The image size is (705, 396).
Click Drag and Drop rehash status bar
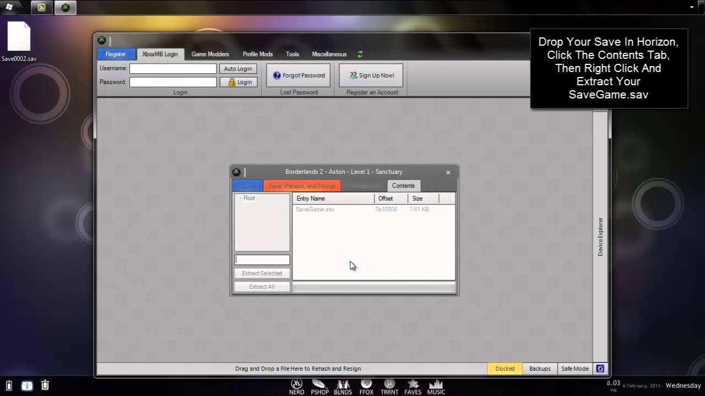click(x=298, y=369)
